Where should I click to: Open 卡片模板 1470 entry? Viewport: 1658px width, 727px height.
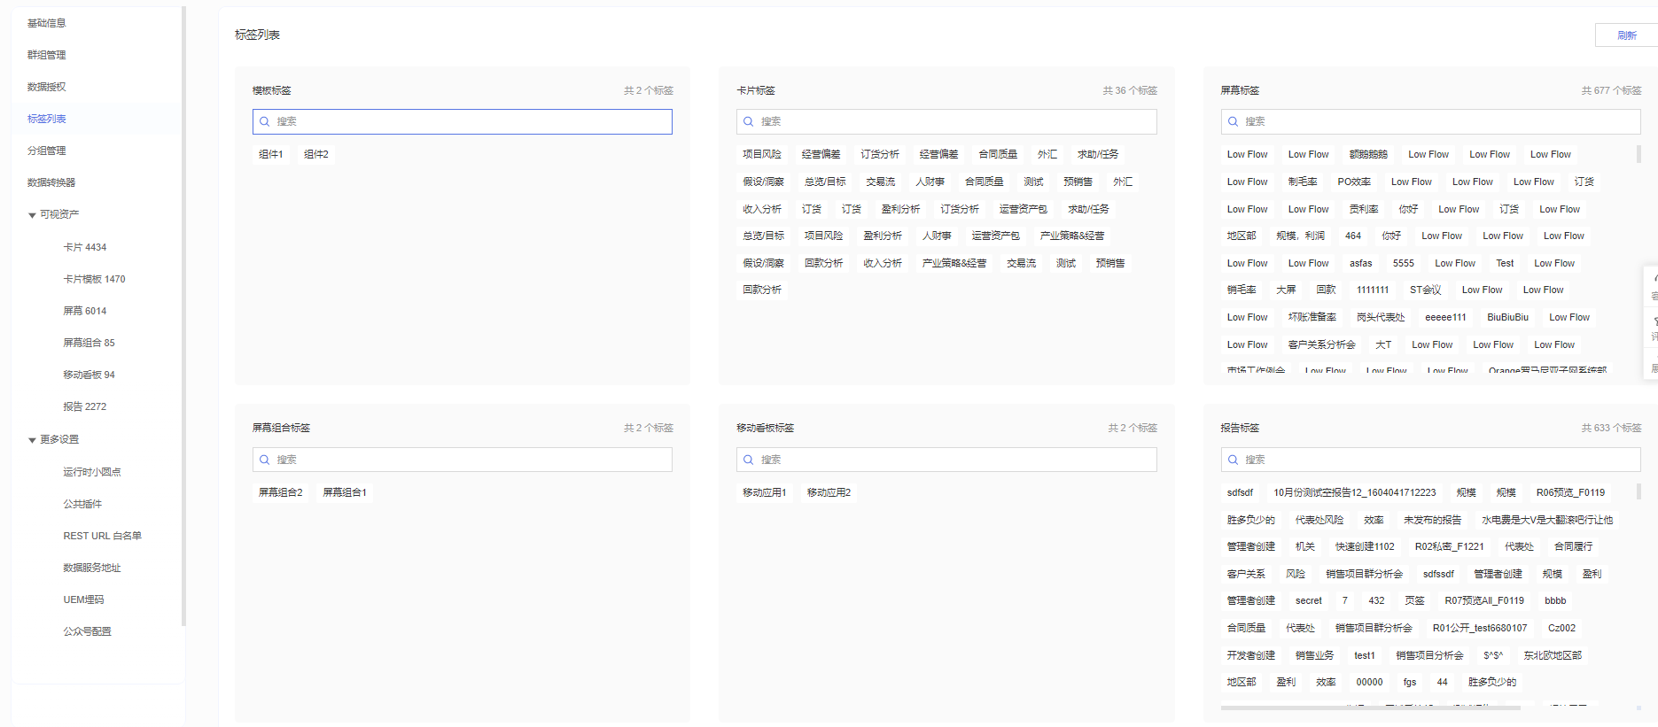(x=94, y=279)
